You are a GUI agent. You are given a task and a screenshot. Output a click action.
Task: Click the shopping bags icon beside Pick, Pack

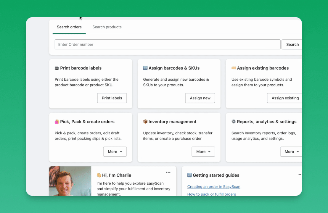pos(57,122)
